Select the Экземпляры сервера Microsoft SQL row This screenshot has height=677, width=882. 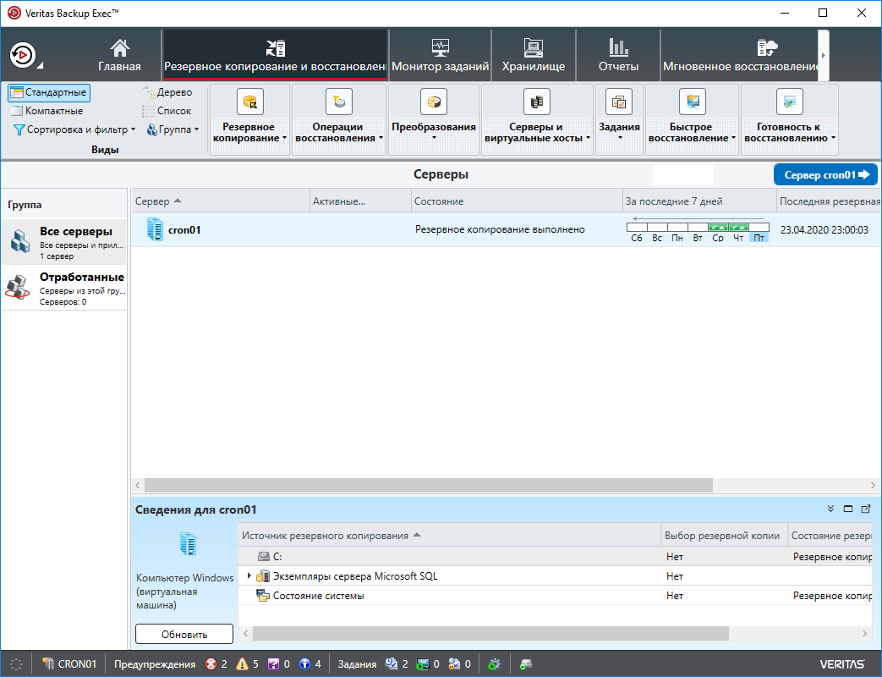[556, 576]
